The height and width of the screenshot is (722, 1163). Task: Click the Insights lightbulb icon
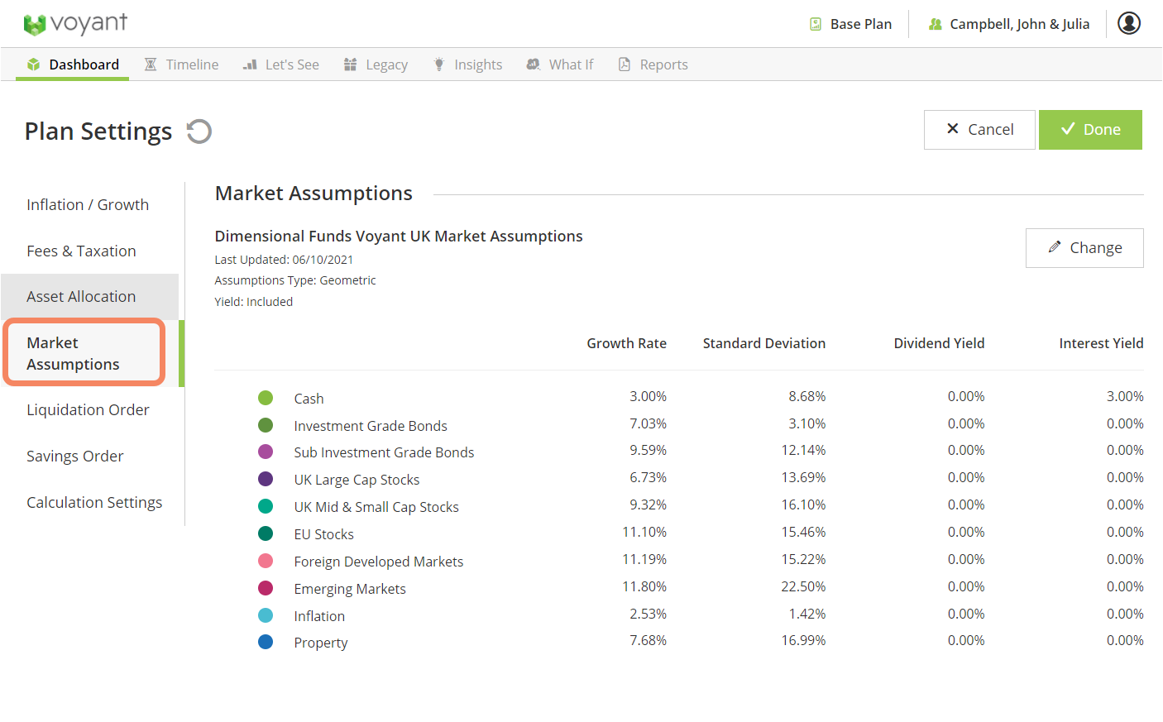coord(439,65)
